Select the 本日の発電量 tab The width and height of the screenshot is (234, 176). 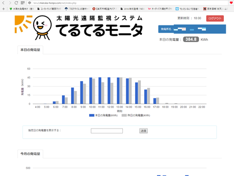[30, 50]
